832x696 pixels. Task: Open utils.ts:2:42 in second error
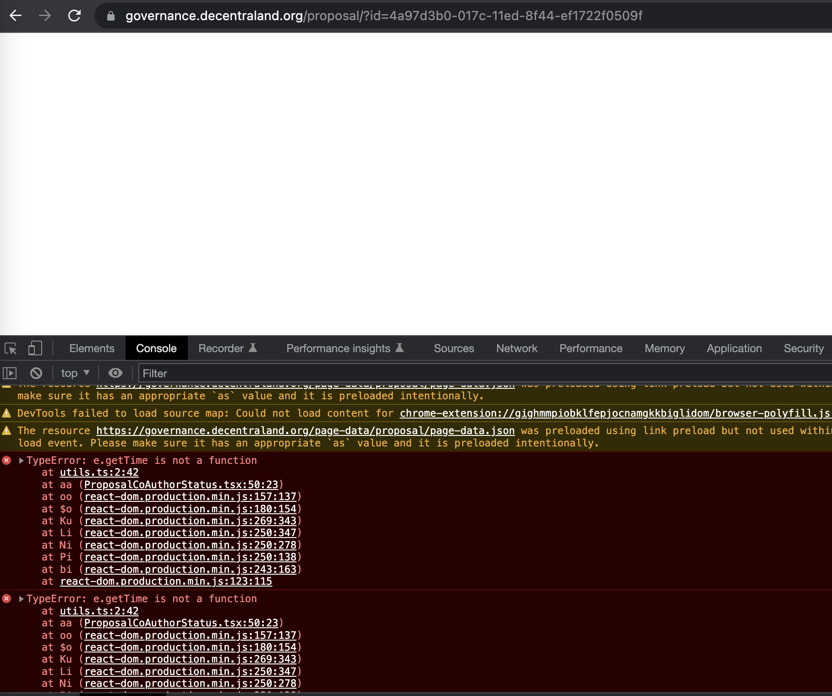pos(99,611)
